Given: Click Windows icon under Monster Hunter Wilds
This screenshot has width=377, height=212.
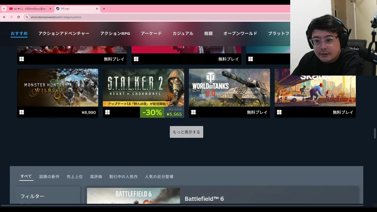Looking at the screenshot, I should pos(22,112).
